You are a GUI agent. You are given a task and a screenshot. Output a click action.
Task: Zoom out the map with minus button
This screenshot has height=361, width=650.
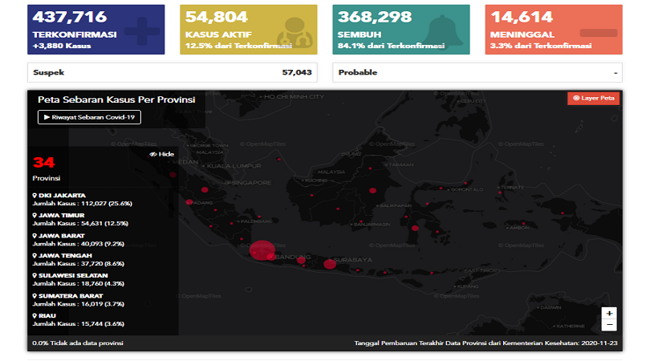[609, 325]
